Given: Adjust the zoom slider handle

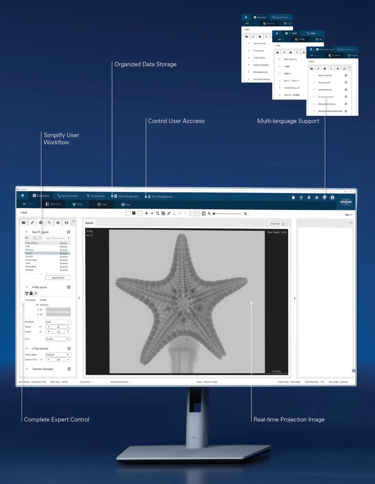Looking at the screenshot, I should point(214,213).
